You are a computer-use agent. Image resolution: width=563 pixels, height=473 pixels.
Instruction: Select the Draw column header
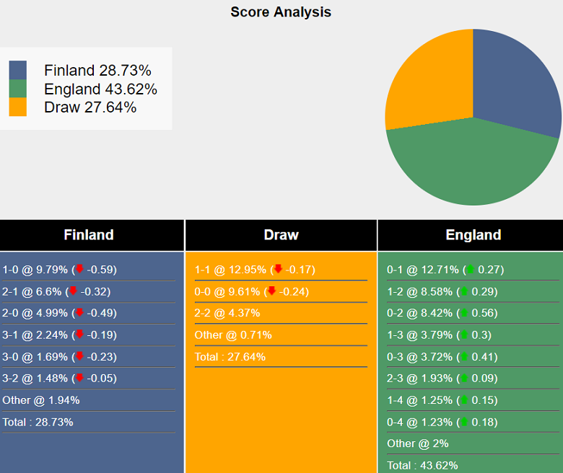[x=281, y=235]
